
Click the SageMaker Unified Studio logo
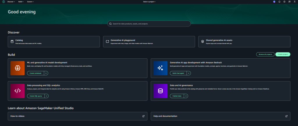[x=3, y=2]
